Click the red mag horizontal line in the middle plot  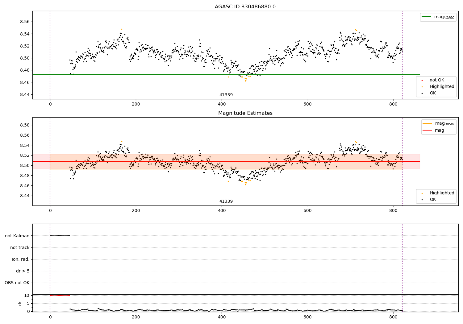click(x=226, y=161)
